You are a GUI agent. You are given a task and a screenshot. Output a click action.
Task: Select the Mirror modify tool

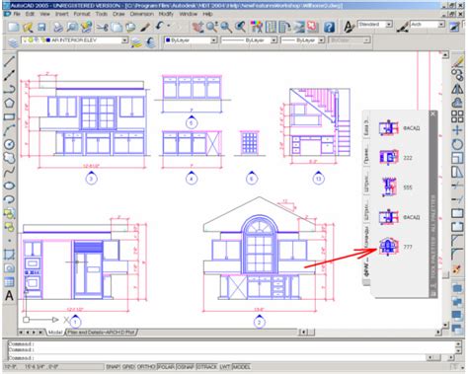click(457, 89)
